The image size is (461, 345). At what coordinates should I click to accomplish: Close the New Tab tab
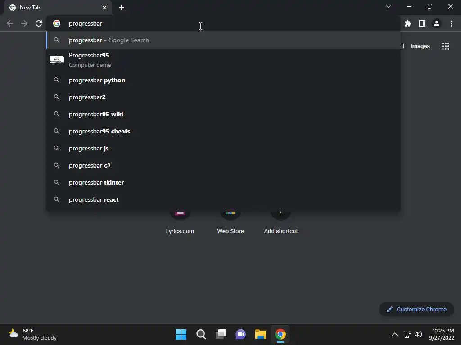(104, 8)
